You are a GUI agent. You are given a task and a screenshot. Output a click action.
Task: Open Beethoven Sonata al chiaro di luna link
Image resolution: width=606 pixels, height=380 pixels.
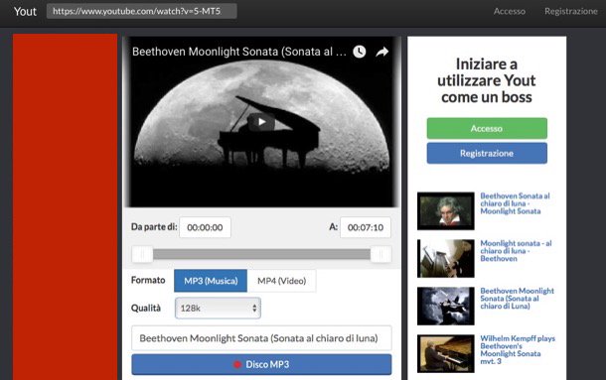(515, 203)
